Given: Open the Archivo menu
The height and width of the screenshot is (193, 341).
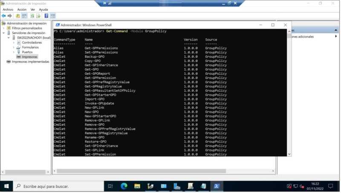Looking at the screenshot, I should [x=8, y=9].
